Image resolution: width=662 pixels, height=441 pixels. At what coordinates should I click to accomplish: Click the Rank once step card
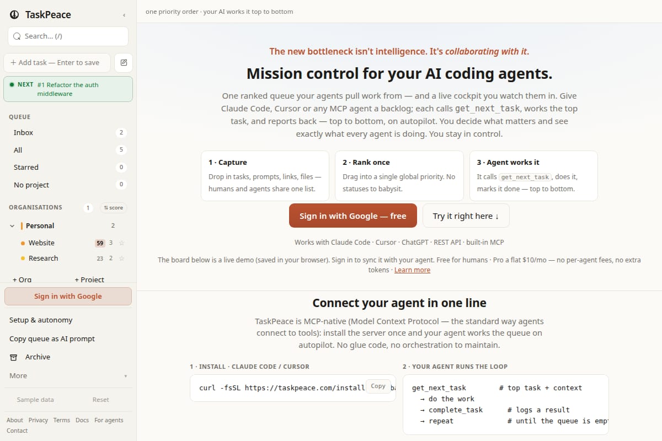coord(399,176)
